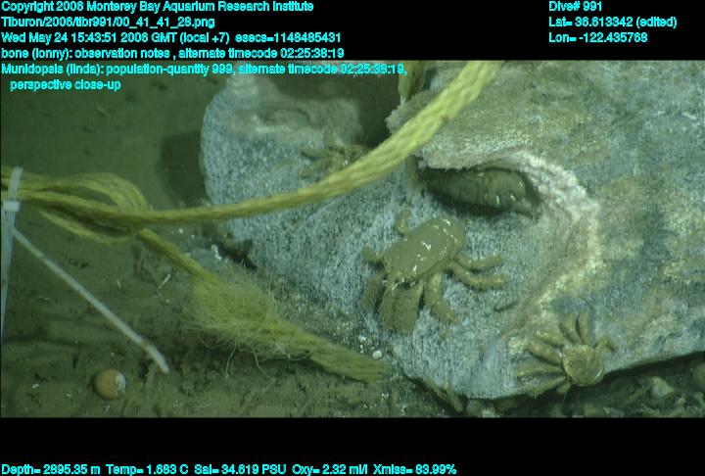Click the dark crevice in the rock
Image resolution: width=705 pixels, height=476 pixels.
pyautogui.click(x=487, y=186)
